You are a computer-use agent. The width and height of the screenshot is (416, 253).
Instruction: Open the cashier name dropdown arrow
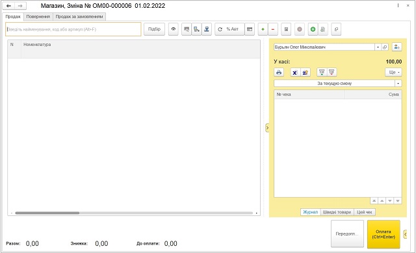pos(378,47)
